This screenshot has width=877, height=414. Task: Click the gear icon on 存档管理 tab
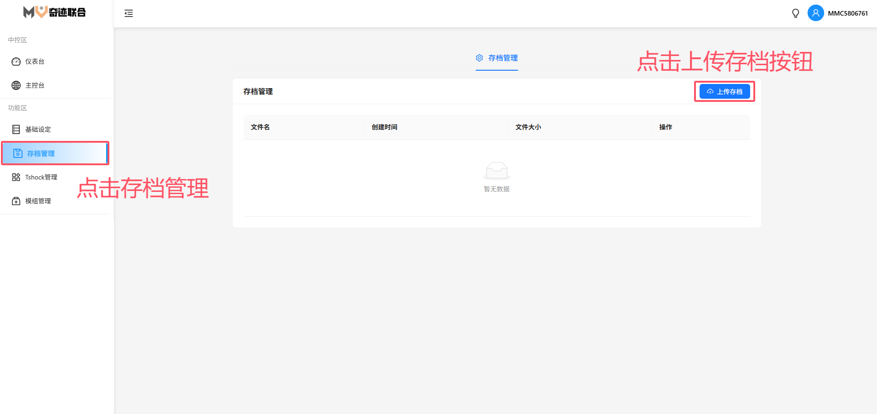pyautogui.click(x=479, y=58)
